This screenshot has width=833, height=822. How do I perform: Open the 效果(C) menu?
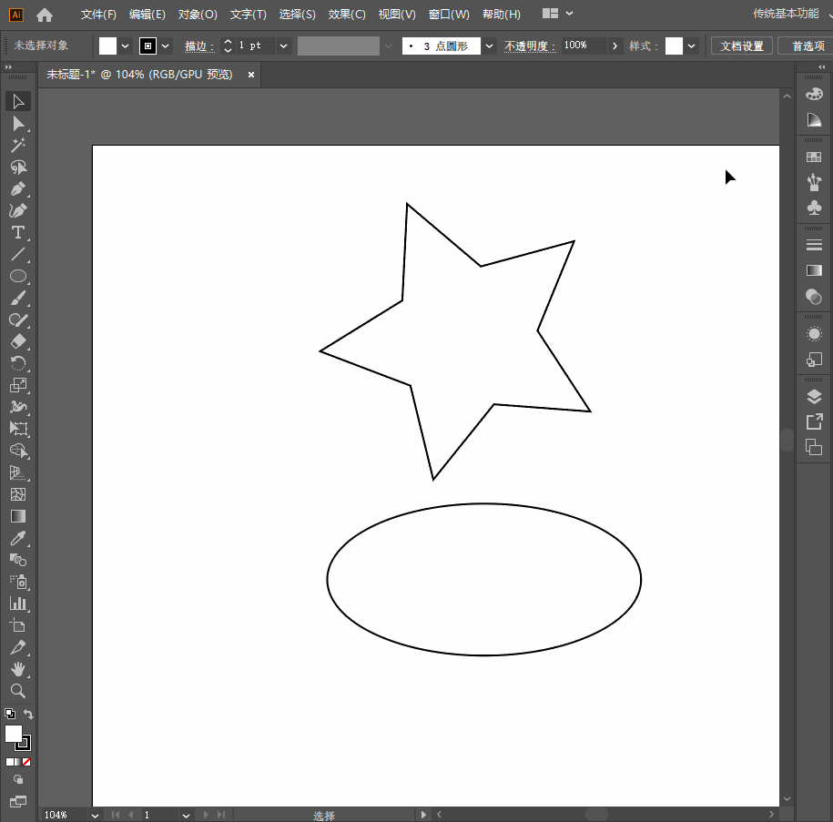[x=347, y=15]
